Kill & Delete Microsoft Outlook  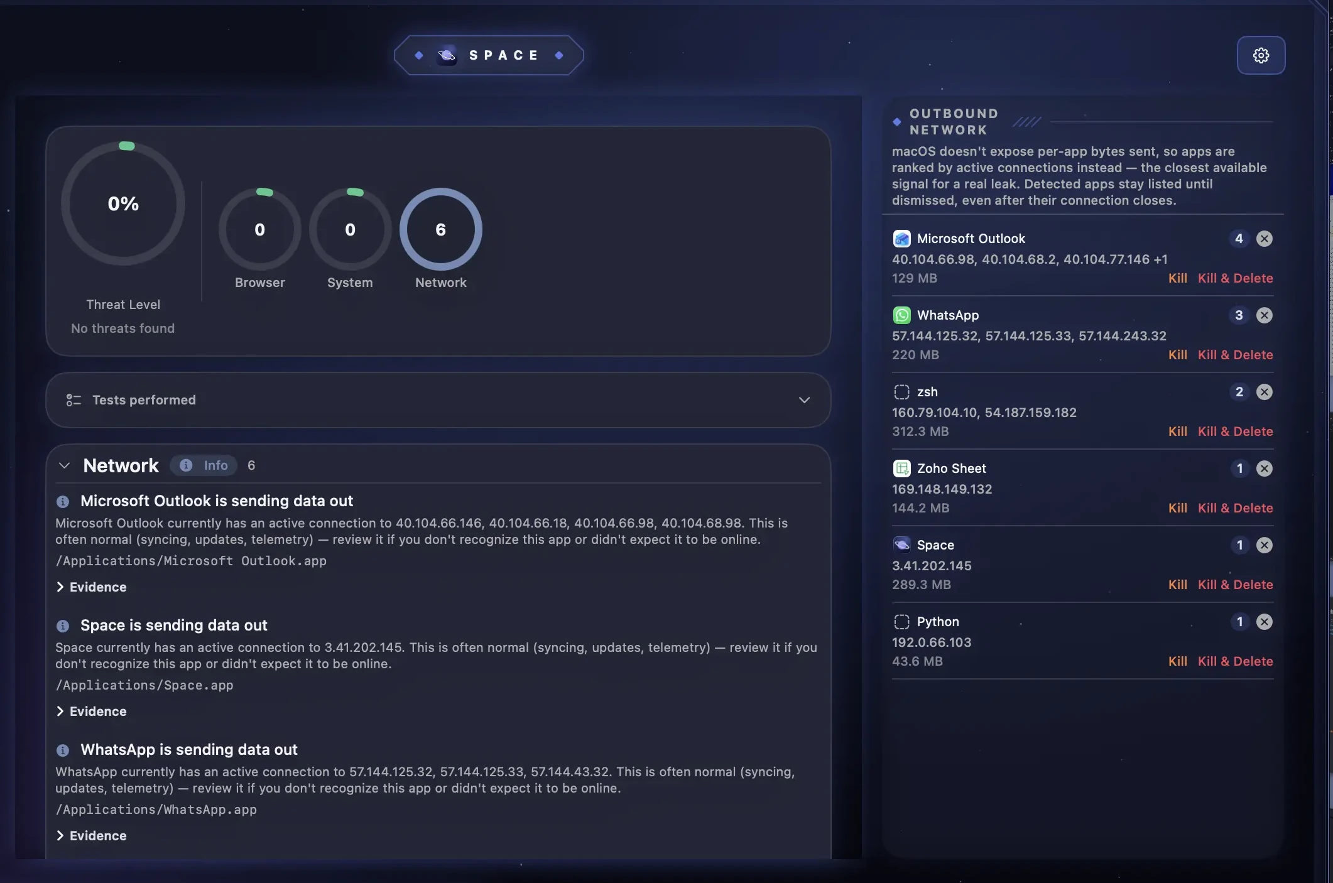(x=1235, y=278)
